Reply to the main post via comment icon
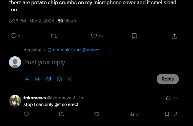 tap(14, 36)
